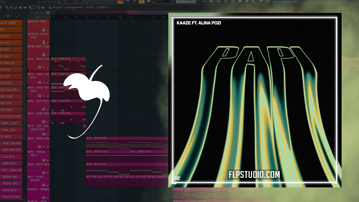Open piano roll icon on LD - SOFT LOW LASER LEAD track
This screenshot has width=359, height=202.
pos(44,134)
